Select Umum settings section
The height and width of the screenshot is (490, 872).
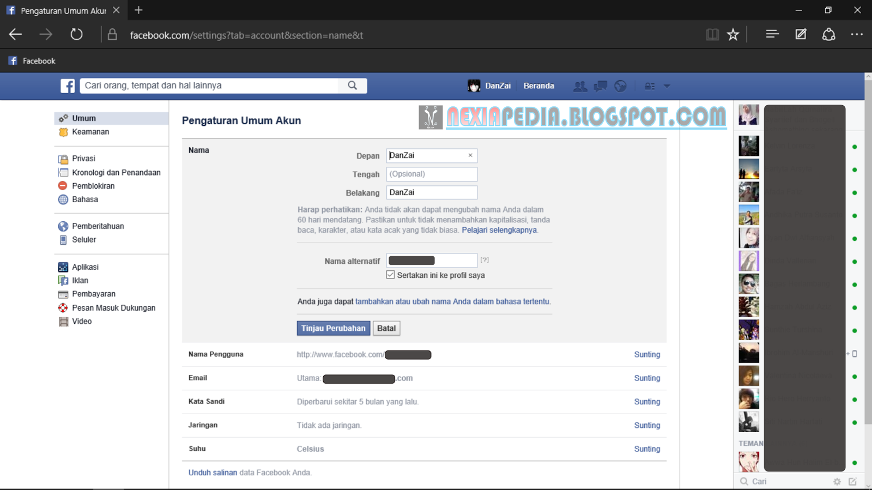coord(112,118)
